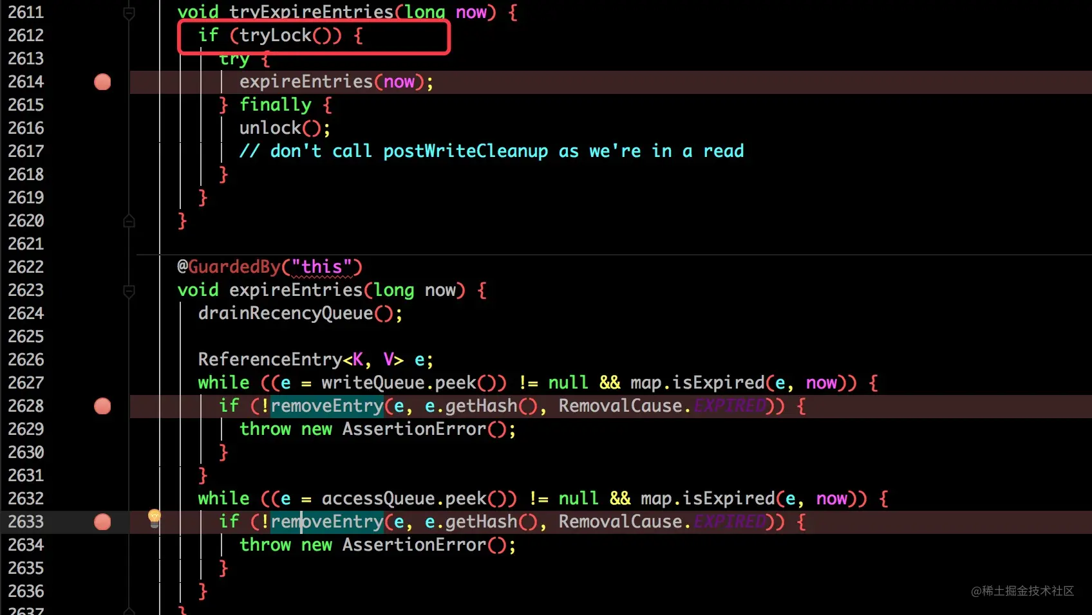Click writeQueue.peek() in the while loop

point(414,383)
